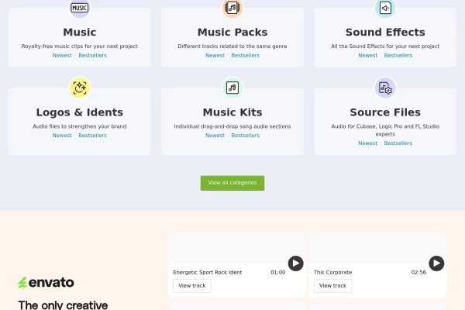Open Bestsellers link under Sound Effects
Screen dimensions: 465x310
398,56
